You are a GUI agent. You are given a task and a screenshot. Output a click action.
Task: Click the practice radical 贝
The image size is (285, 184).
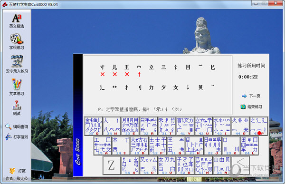point(200,87)
